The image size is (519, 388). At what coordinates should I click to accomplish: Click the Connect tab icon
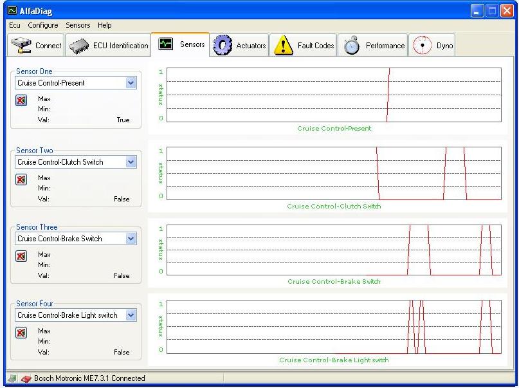22,46
